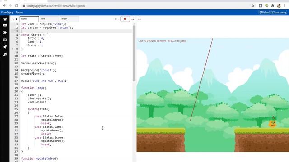Click the Tarzan project title in header
This screenshot has height=162, width=289.
click(19, 12)
